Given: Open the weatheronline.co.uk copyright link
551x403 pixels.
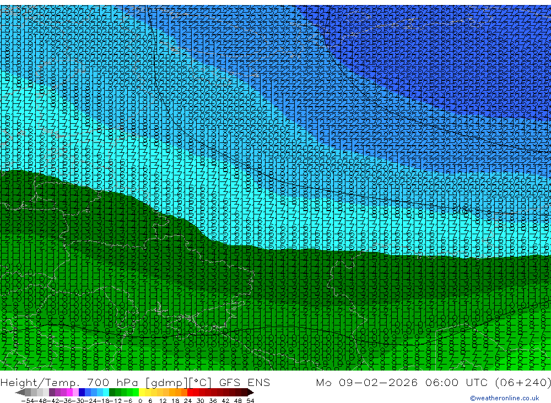Looking at the screenshot, I should tap(505, 398).
